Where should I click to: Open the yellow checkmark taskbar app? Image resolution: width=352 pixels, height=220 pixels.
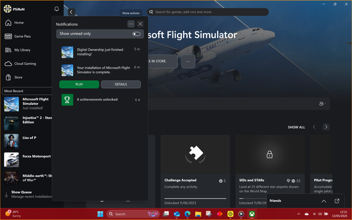231,214
